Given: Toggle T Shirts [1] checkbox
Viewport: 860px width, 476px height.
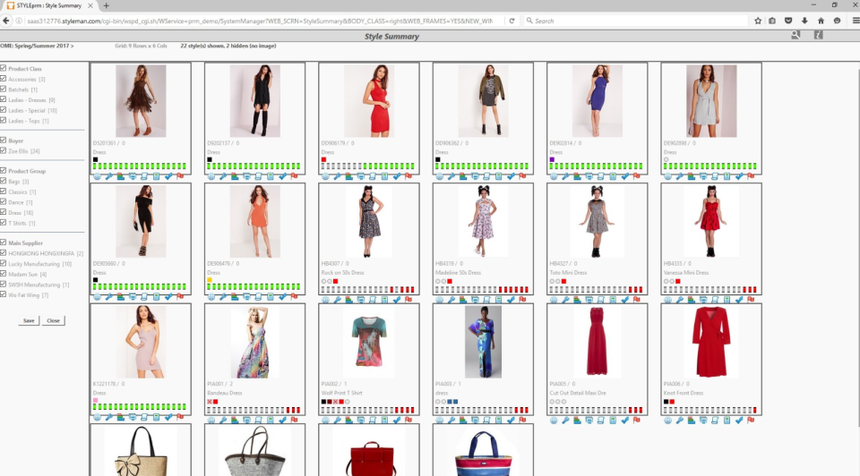Looking at the screenshot, I should [x=4, y=223].
